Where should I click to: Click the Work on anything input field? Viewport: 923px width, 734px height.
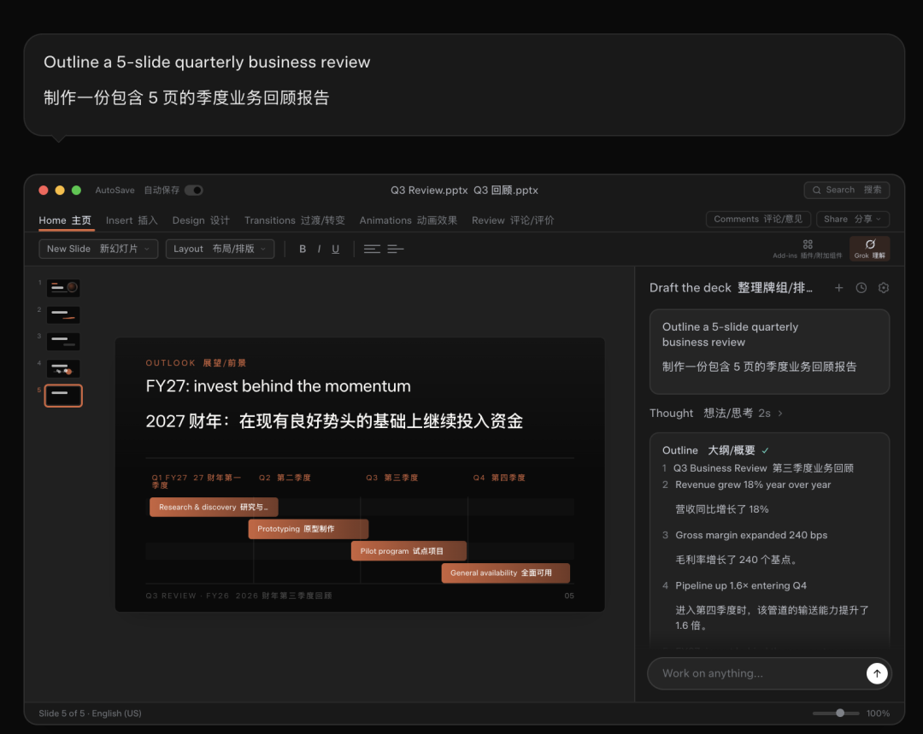coord(760,673)
